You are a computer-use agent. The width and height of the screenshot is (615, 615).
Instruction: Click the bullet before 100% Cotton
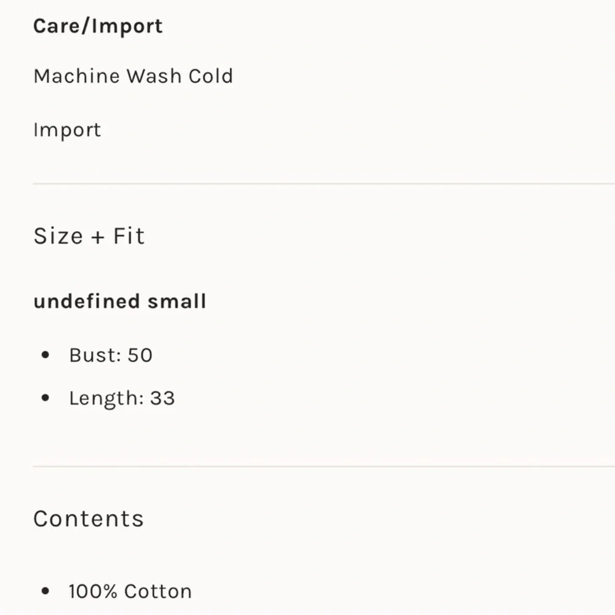pos(45,590)
